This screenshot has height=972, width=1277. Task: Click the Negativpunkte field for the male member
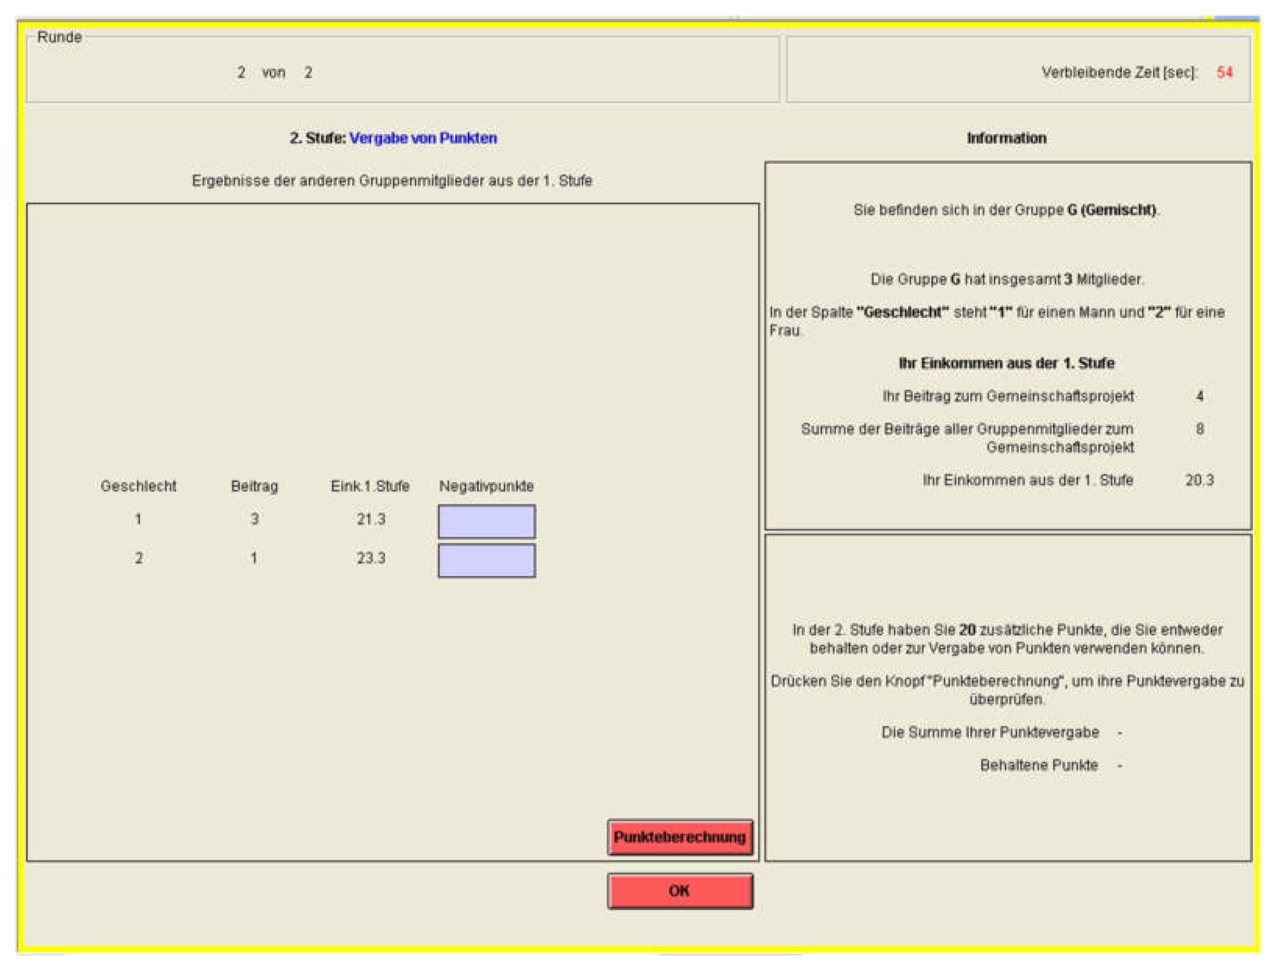[487, 521]
